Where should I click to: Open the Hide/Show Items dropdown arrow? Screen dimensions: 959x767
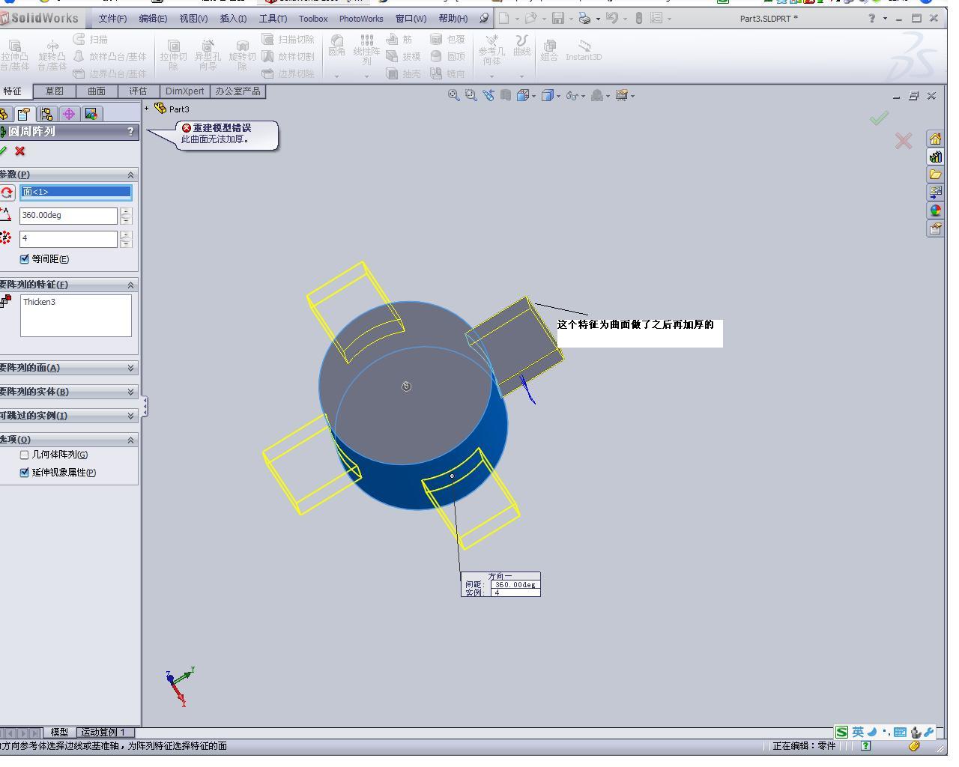tap(582, 96)
